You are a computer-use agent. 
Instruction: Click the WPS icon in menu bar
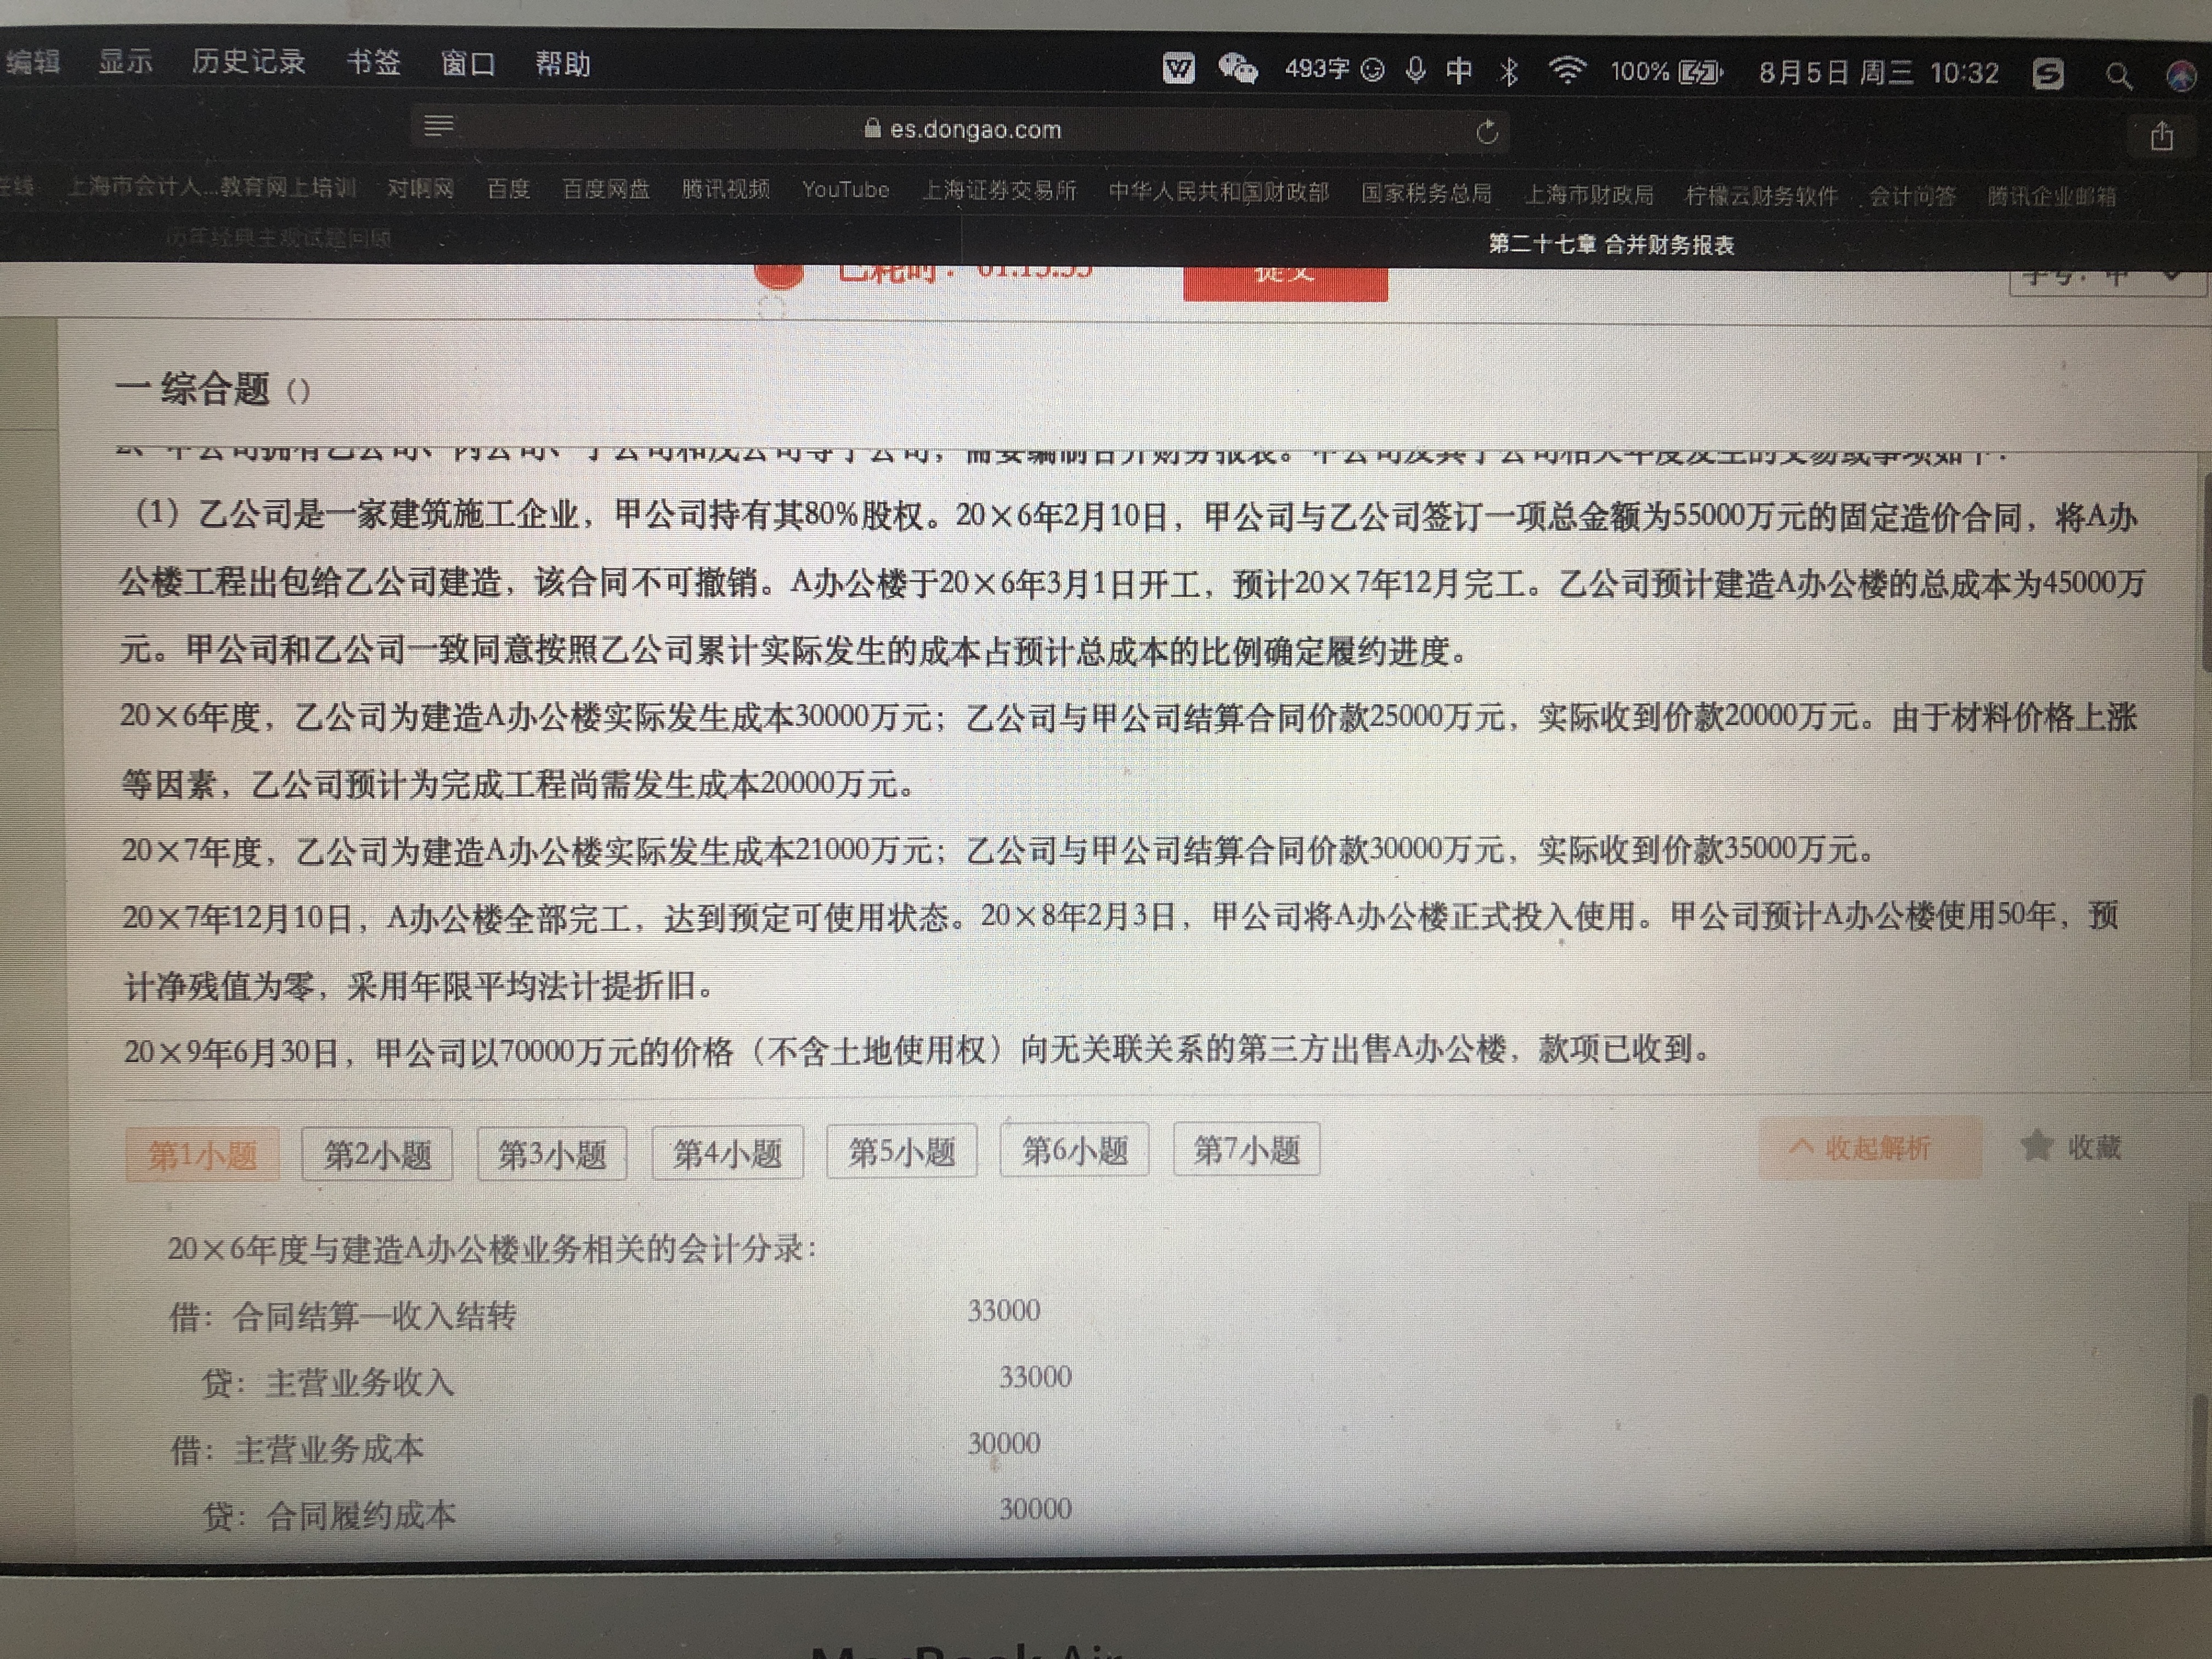pyautogui.click(x=1178, y=68)
